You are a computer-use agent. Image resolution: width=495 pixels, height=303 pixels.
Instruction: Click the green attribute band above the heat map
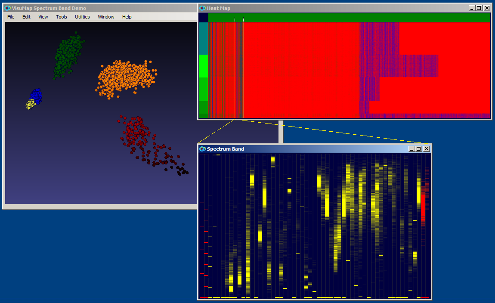tap(344, 17)
